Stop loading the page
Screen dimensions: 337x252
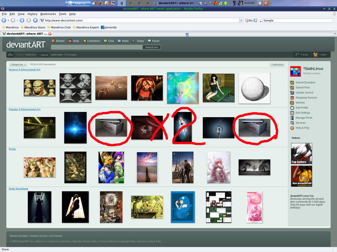click(x=29, y=20)
